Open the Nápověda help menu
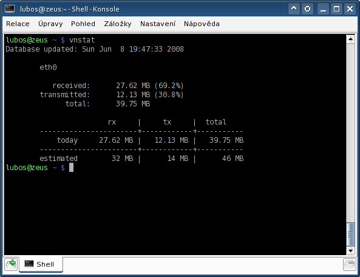Screen dimensions: 360x277 click(x=202, y=24)
